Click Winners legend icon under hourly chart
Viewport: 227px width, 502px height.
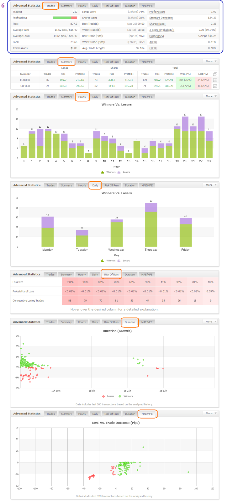pyautogui.click(x=103, y=172)
